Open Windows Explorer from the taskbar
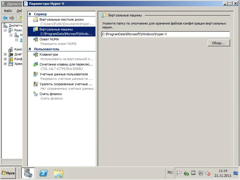Viewport: 240px width, 180px height. tap(58, 173)
